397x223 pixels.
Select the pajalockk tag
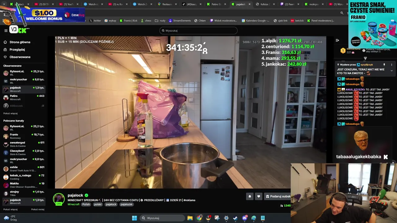pyautogui.click(x=126, y=204)
